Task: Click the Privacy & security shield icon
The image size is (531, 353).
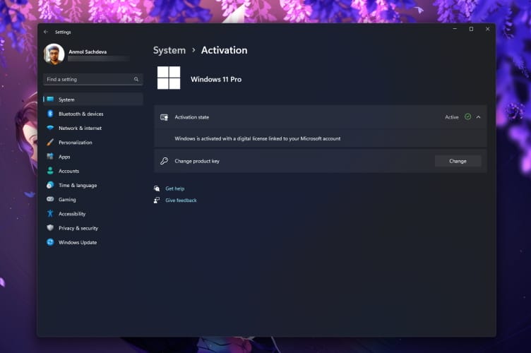Action: pyautogui.click(x=50, y=228)
